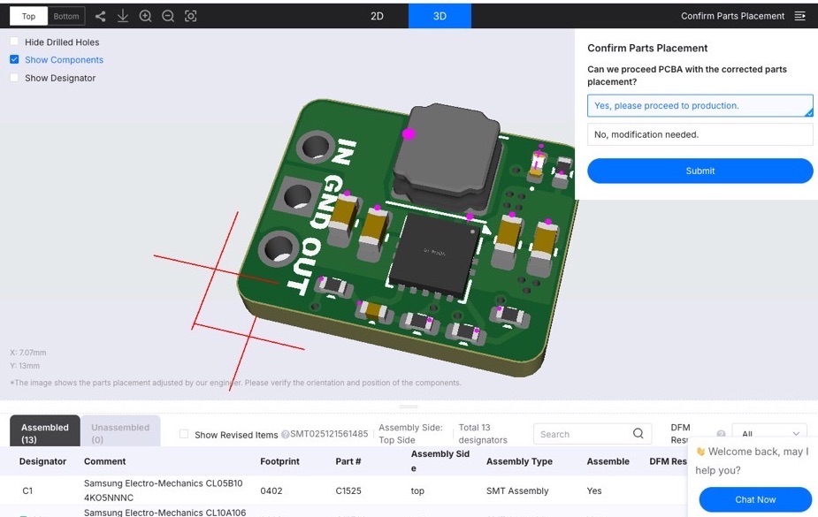Zoom out of the PCB view

pos(168,16)
